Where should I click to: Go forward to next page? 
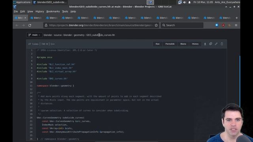pos(23,25)
